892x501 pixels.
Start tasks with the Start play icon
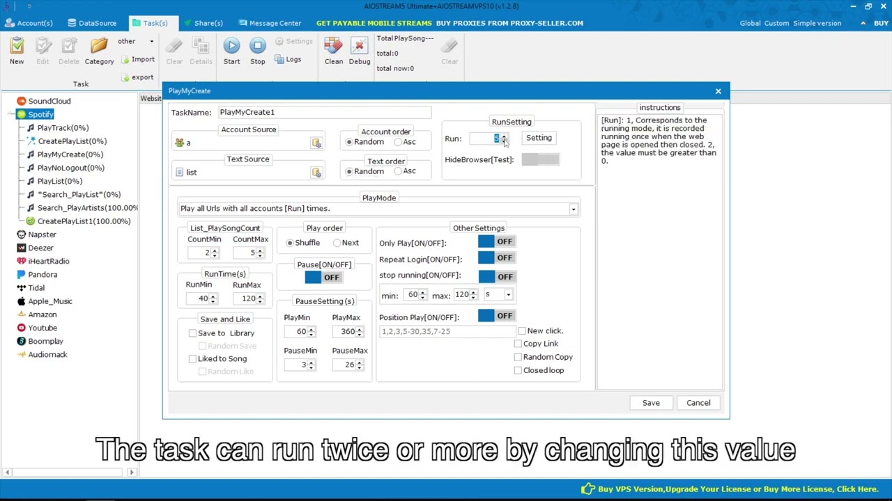click(231, 46)
